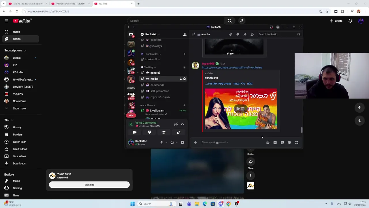Mute microphone in Discord user panel
Image resolution: width=369 pixels, height=208 pixels.
[x=162, y=142]
